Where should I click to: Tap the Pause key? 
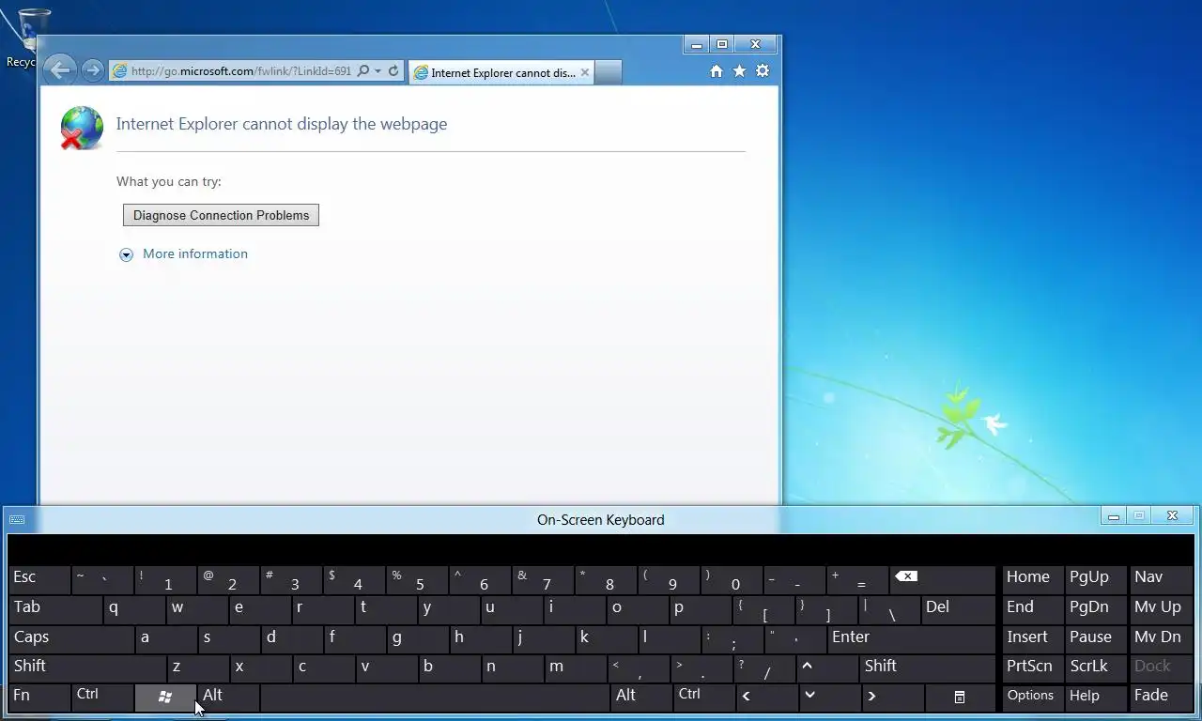tap(1095, 639)
